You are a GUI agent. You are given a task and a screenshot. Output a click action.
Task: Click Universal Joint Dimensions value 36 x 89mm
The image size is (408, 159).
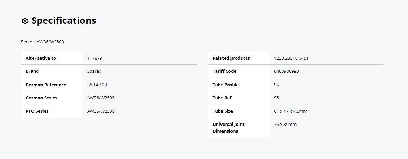coord(285,124)
